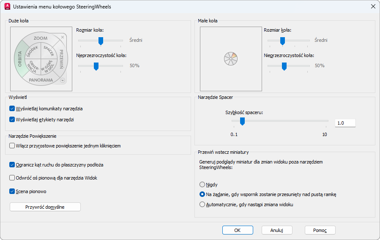Click the small X on big wheel preview
This screenshot has height=240, width=380.
[x=63, y=37]
